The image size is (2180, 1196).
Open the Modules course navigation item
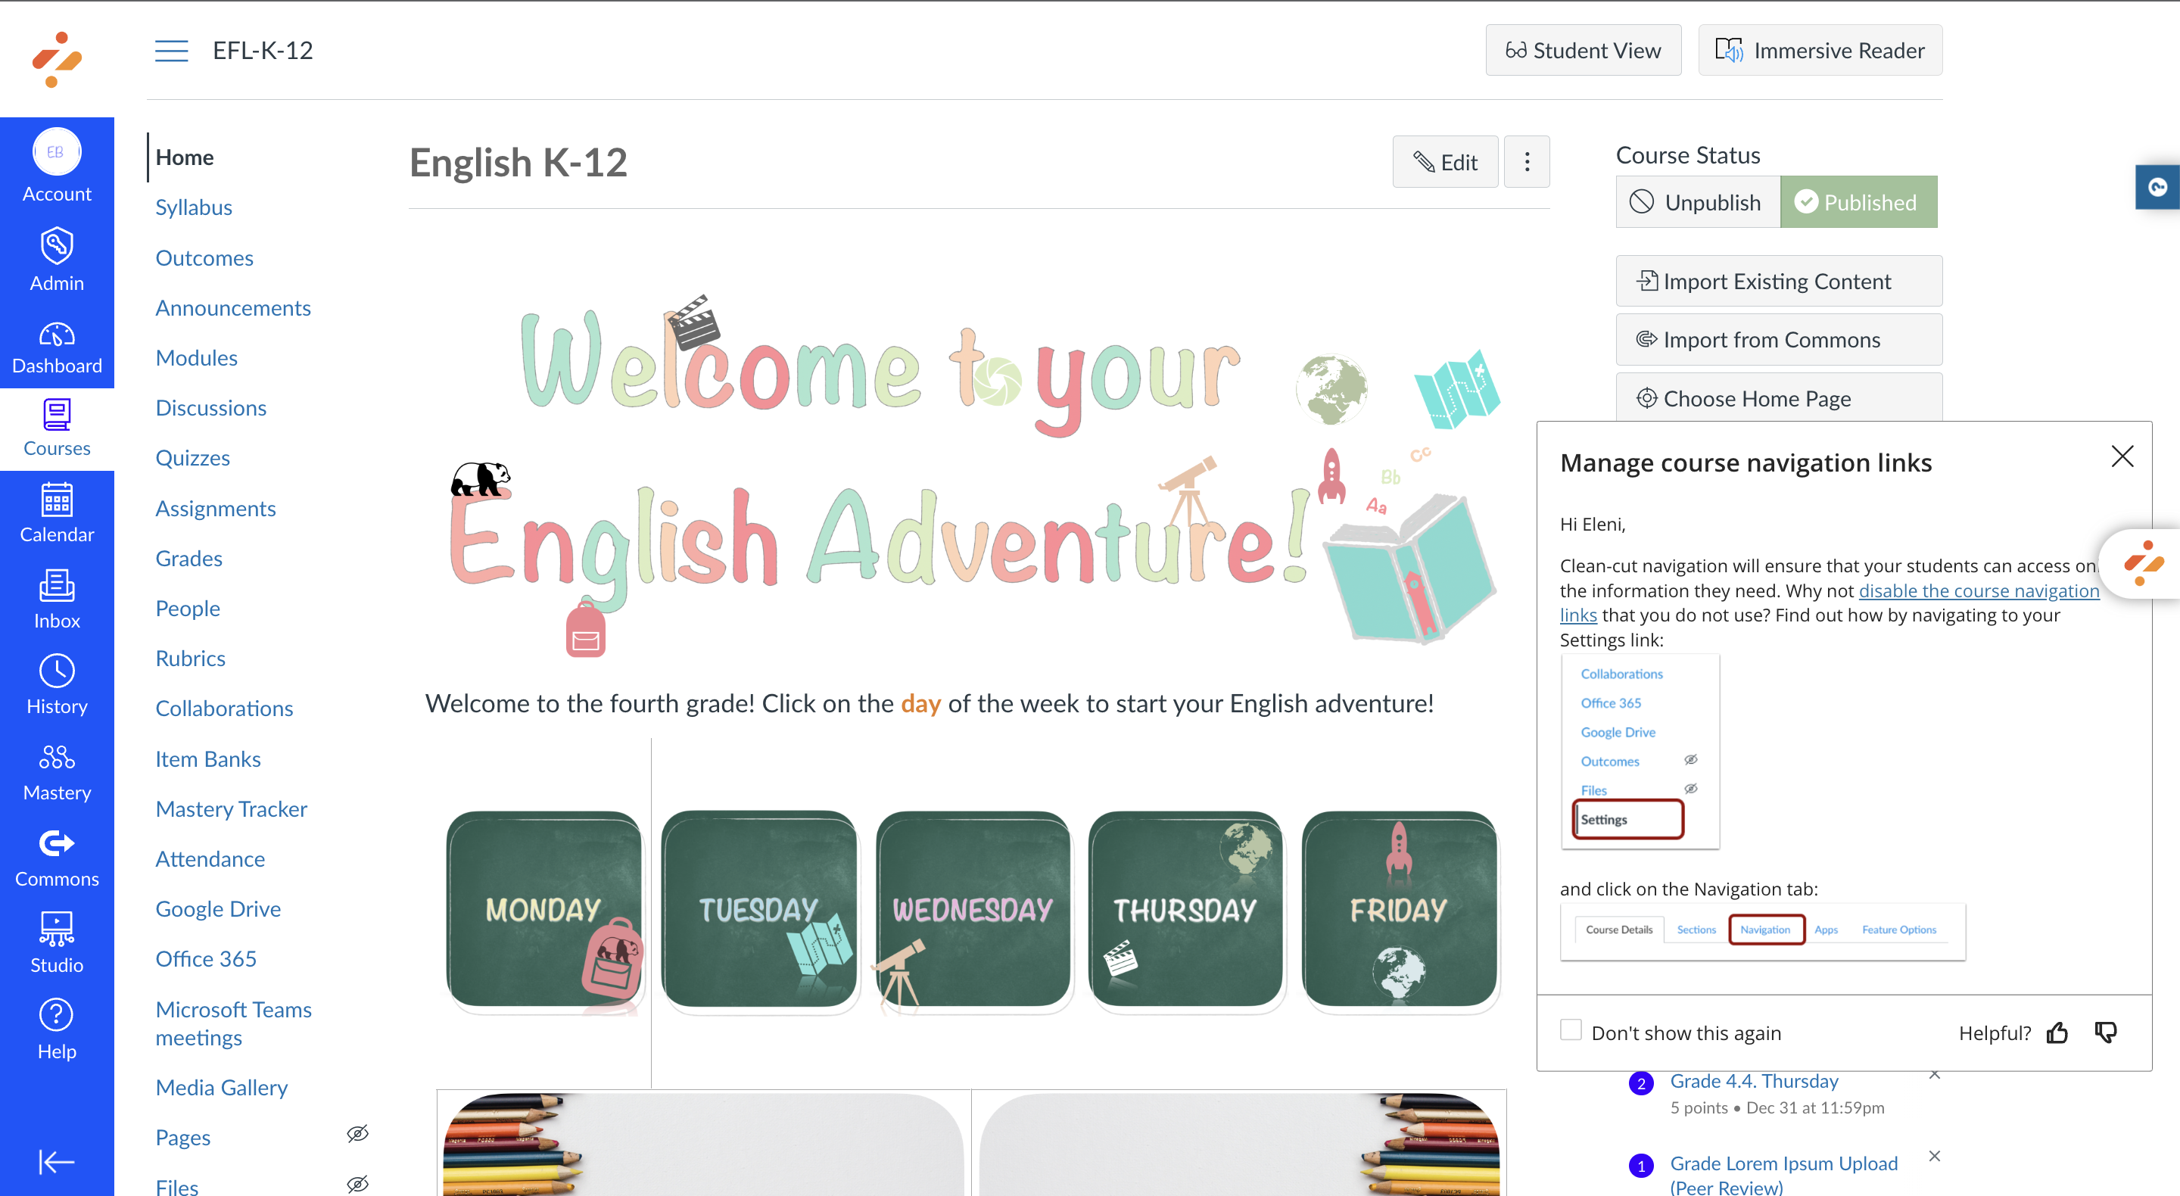tap(196, 358)
